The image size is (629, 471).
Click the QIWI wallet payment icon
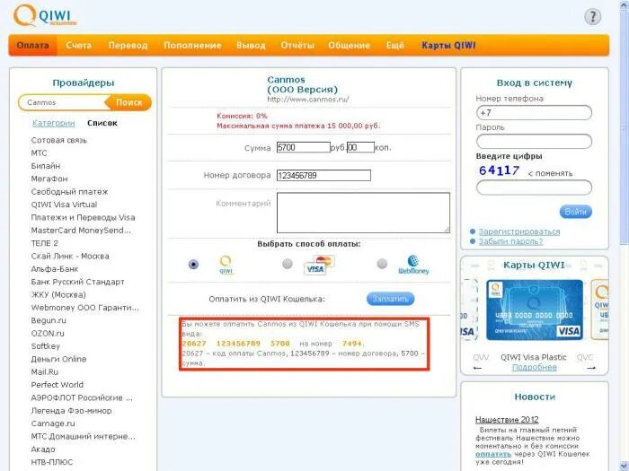click(x=226, y=265)
